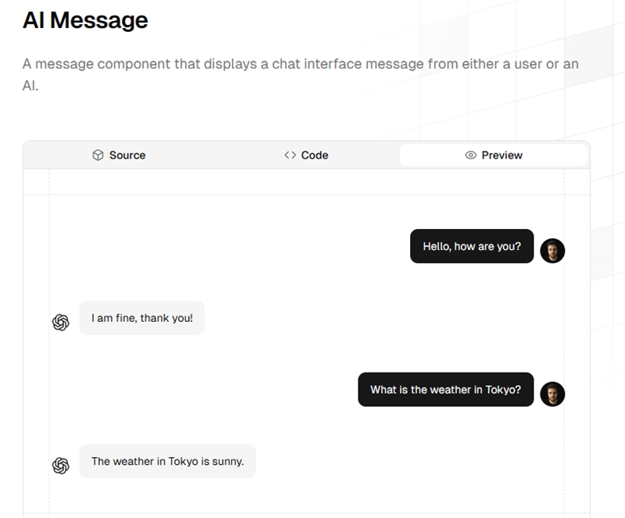
Task: Open the Code tab
Action: pyautogui.click(x=306, y=155)
